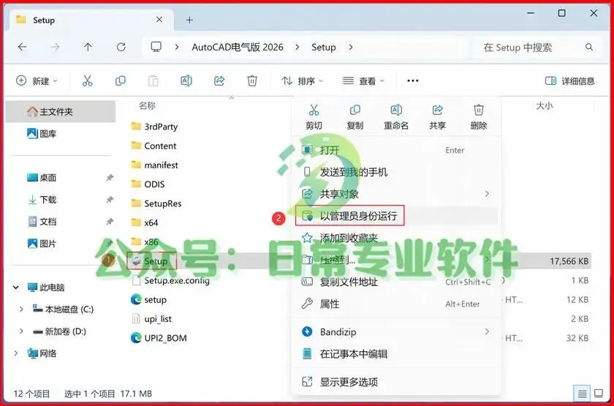The height and width of the screenshot is (406, 614).
Task: Toggle the 详细信息 details pane
Action: tap(569, 80)
